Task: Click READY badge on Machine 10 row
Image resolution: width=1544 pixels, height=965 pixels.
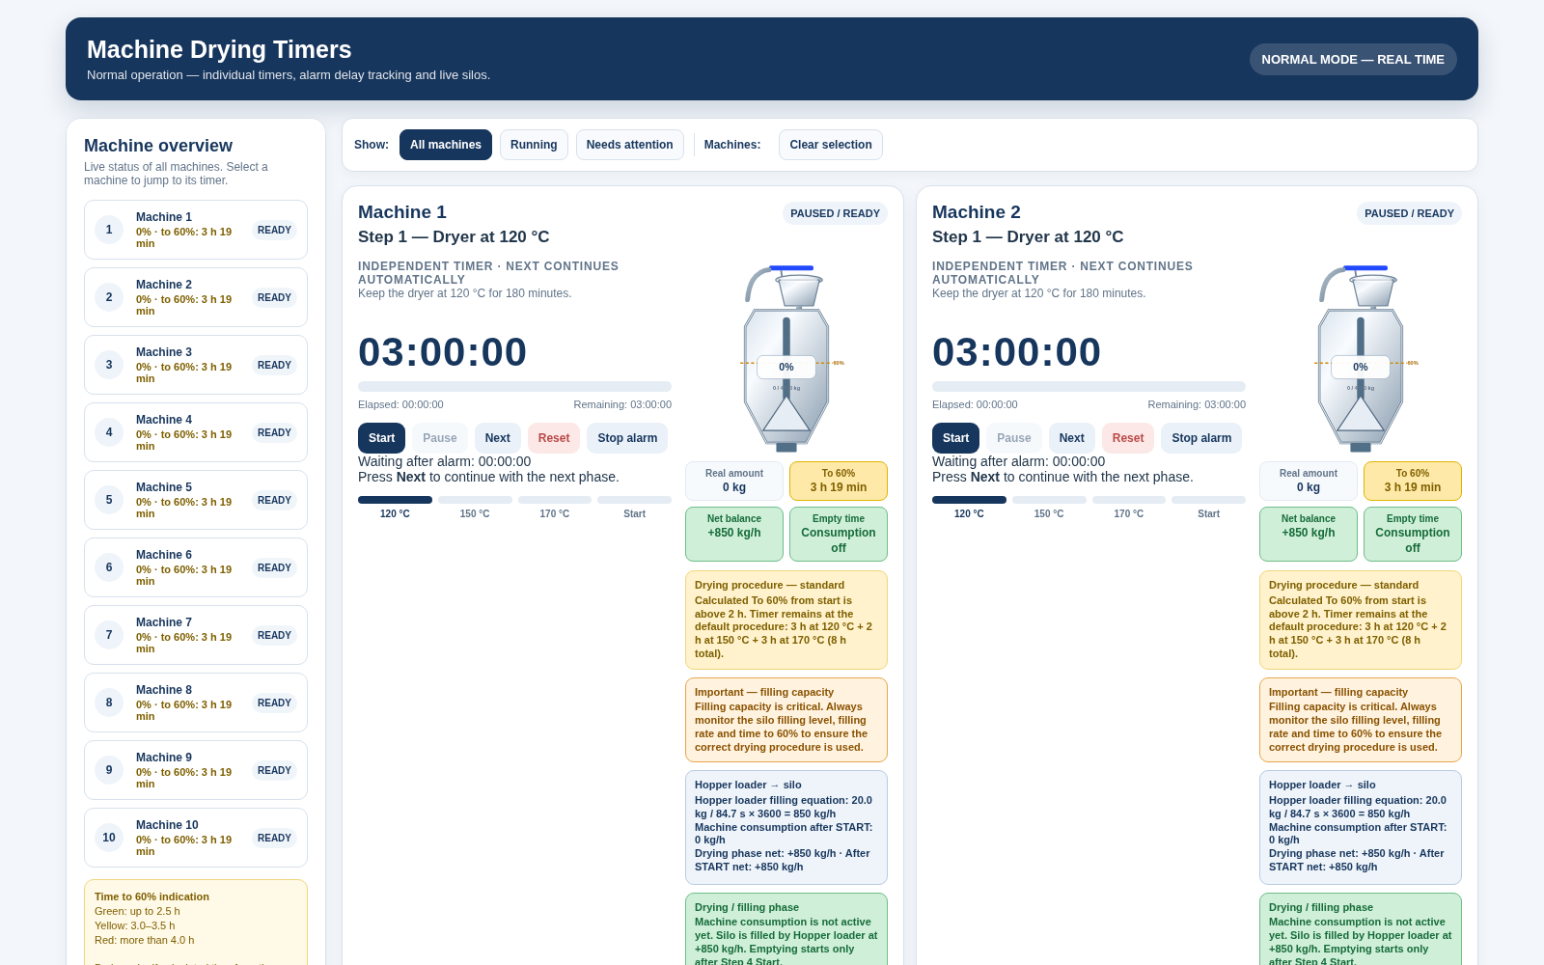Action: [x=274, y=838]
